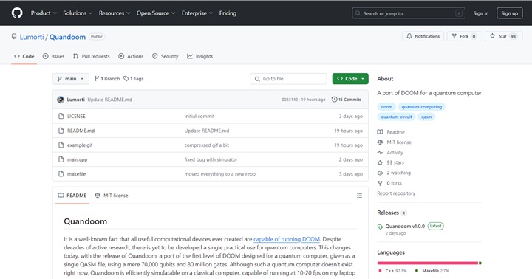This screenshot has height=279, width=532.
Task: Fork the repository with Fork button
Action: 464,36
